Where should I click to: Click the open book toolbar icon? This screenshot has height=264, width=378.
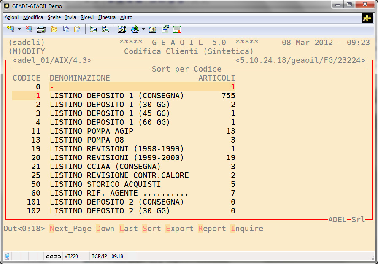[122, 29]
